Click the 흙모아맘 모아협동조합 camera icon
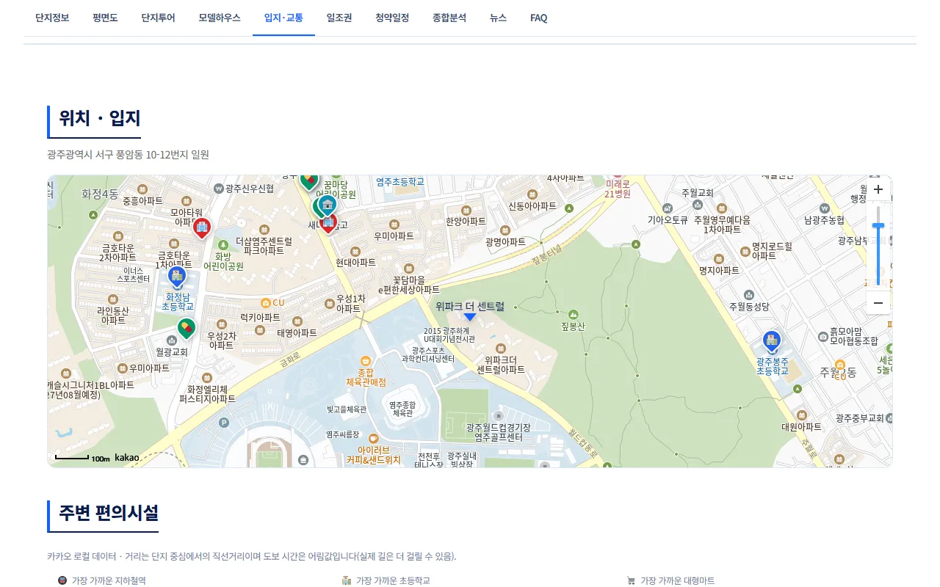Screen dimensions: 940x587 (x=823, y=337)
